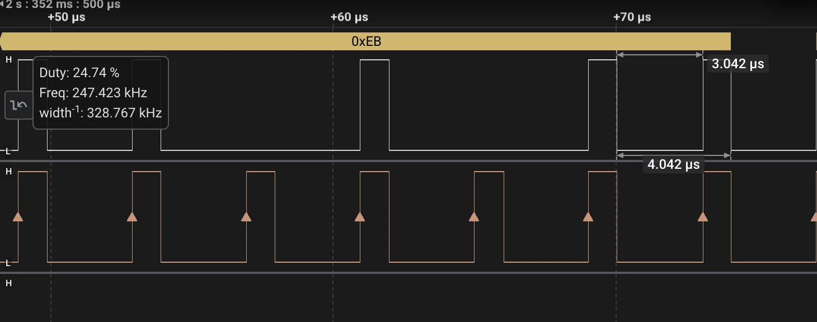Select the width⁻¹ 328.767 kHz readout

101,112
